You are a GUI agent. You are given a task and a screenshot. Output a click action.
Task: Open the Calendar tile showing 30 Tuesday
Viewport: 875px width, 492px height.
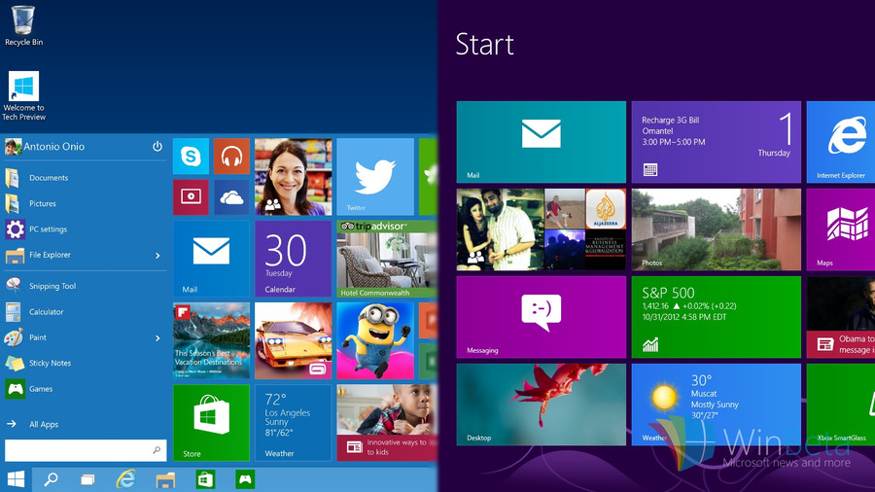coord(293,259)
